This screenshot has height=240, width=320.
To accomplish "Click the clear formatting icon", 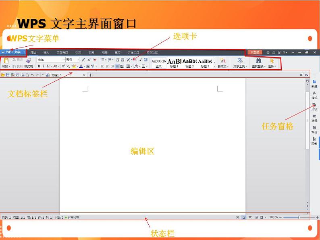I will click(94, 60).
